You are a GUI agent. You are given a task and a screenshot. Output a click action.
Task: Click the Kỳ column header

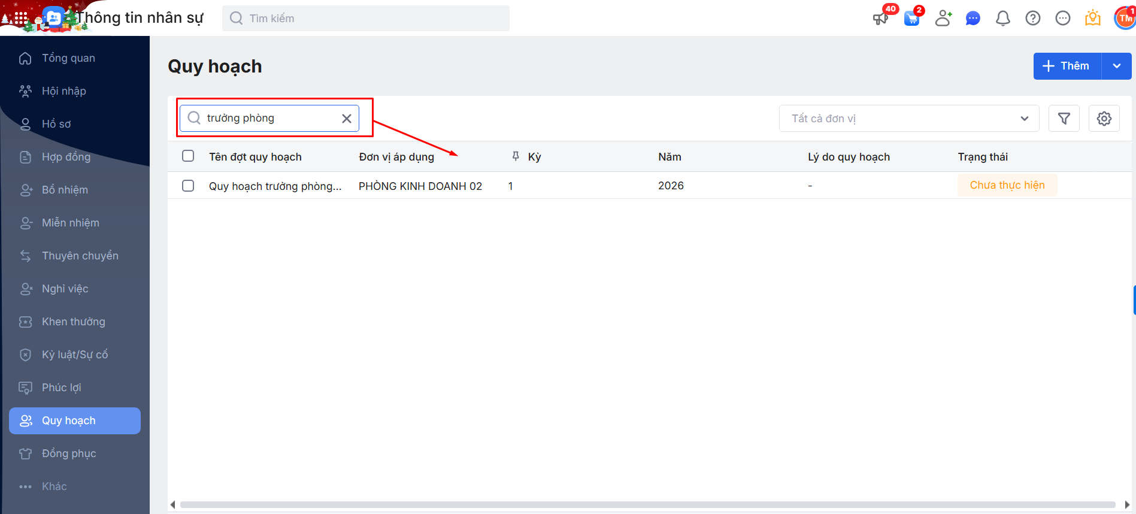(534, 157)
